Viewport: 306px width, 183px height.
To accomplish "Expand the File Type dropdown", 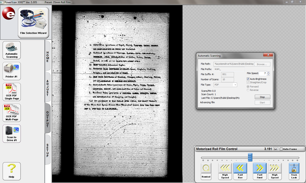I will pos(235,85).
